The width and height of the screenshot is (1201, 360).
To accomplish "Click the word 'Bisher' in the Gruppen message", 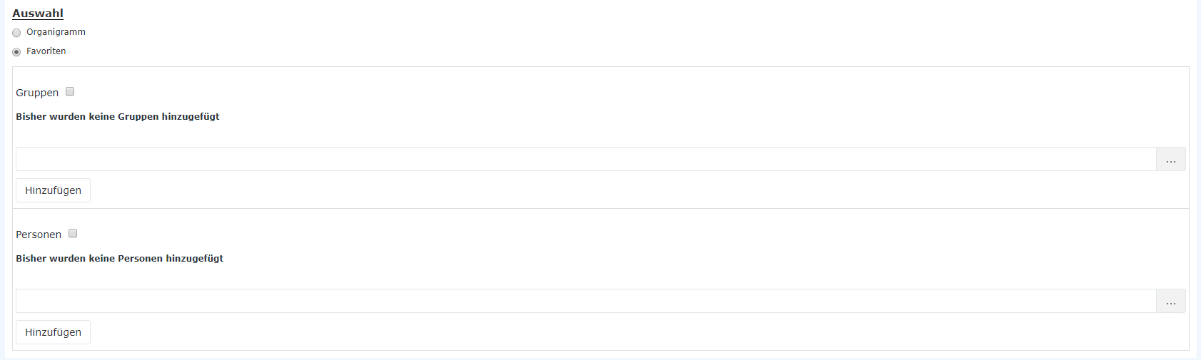I will (x=31, y=116).
